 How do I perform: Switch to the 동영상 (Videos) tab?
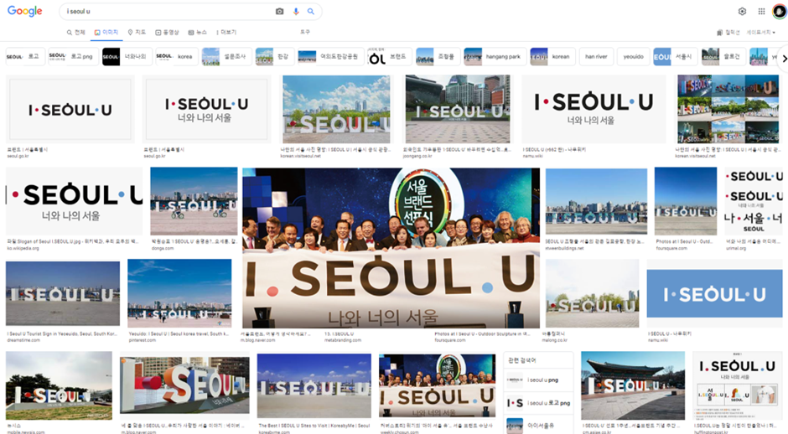(x=167, y=32)
